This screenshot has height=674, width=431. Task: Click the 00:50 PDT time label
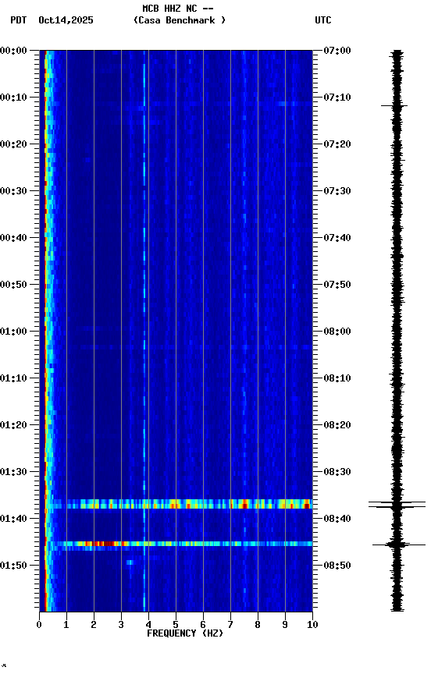point(13,285)
